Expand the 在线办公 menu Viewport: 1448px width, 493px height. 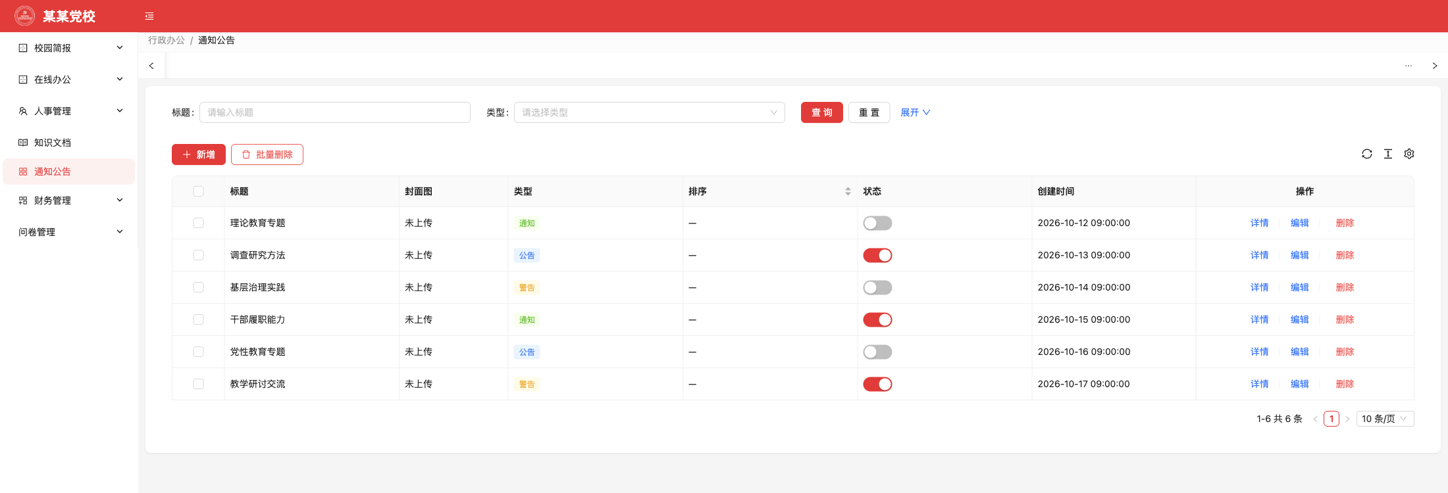[x=69, y=80]
